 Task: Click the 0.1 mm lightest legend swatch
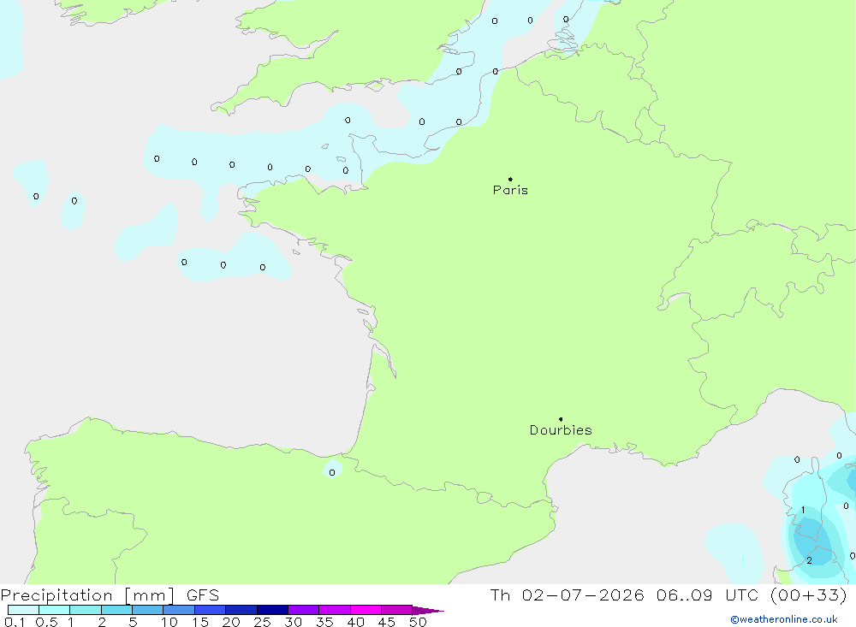click(23, 610)
